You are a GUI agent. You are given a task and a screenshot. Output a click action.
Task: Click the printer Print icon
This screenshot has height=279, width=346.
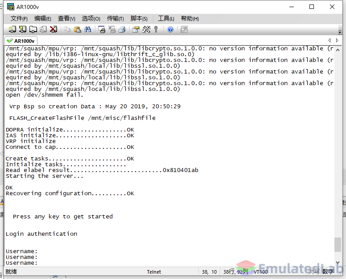pos(122,29)
